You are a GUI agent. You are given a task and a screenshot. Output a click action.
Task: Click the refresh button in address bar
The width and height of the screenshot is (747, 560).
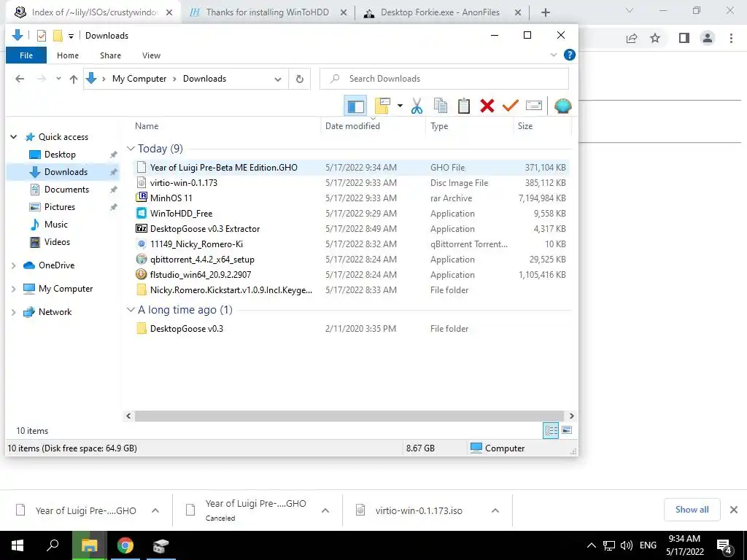click(x=300, y=79)
